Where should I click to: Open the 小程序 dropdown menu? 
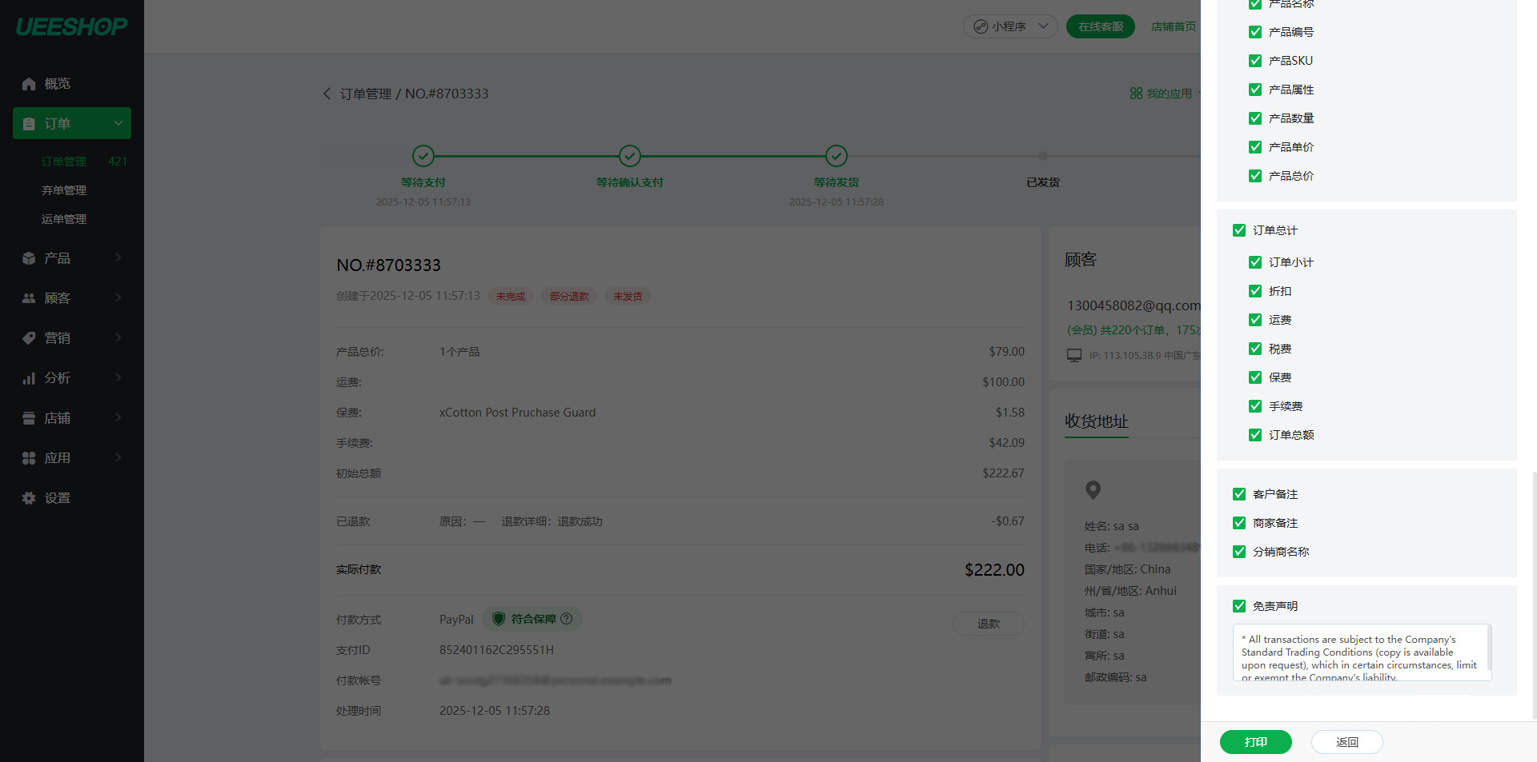[1010, 26]
